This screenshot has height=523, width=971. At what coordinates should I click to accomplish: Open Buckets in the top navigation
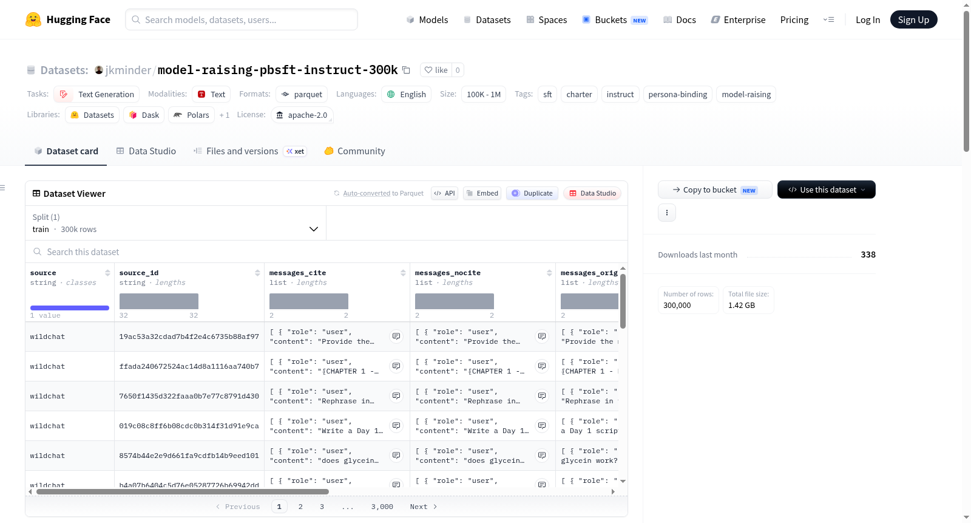pyautogui.click(x=615, y=20)
